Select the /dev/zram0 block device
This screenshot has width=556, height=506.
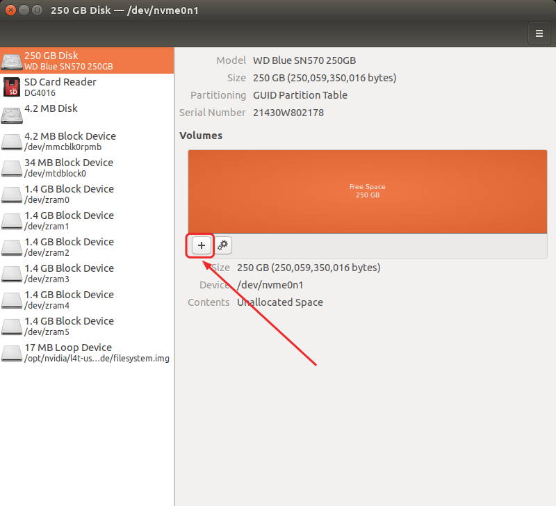pos(87,194)
